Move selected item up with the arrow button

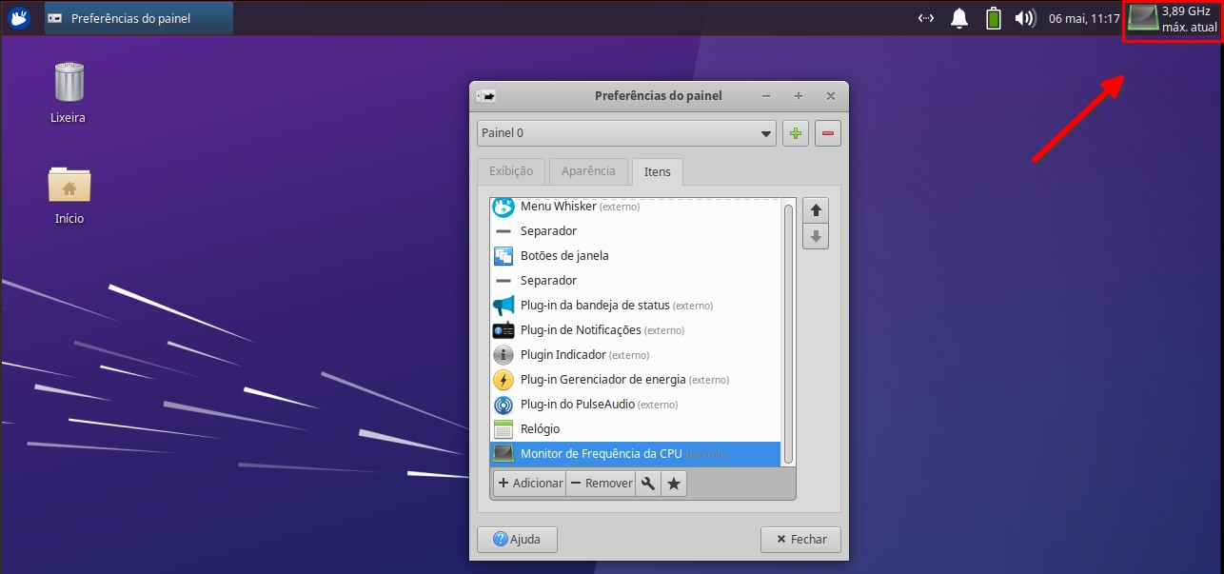[815, 209]
